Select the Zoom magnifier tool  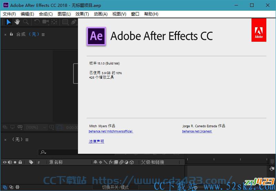pos(26,22)
